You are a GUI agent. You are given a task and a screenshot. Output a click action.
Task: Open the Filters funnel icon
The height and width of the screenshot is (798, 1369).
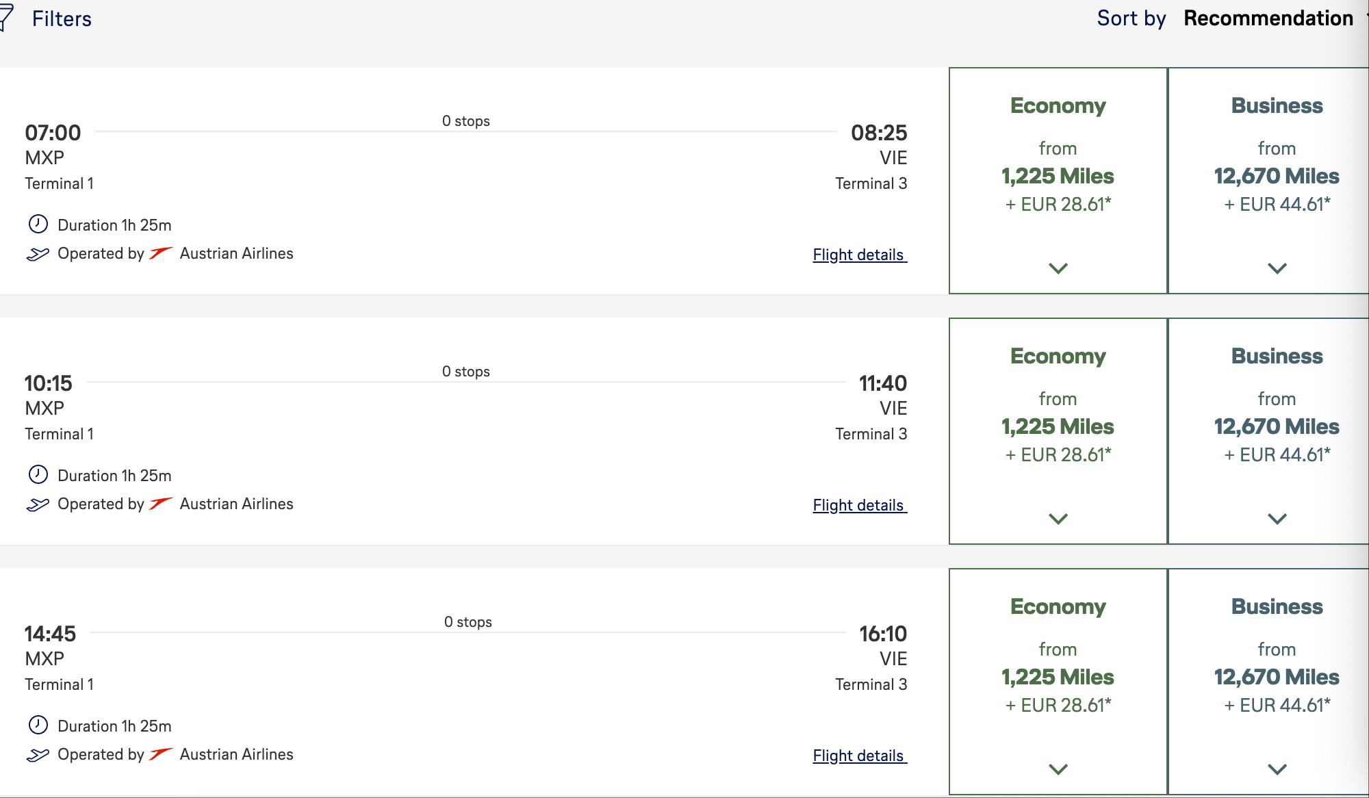(5, 18)
